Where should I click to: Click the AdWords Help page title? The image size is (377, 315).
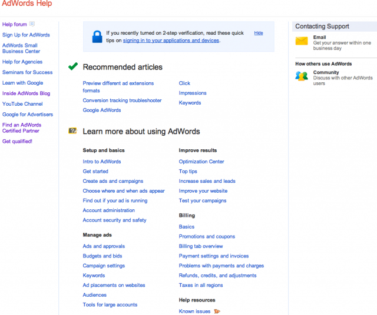click(x=27, y=3)
